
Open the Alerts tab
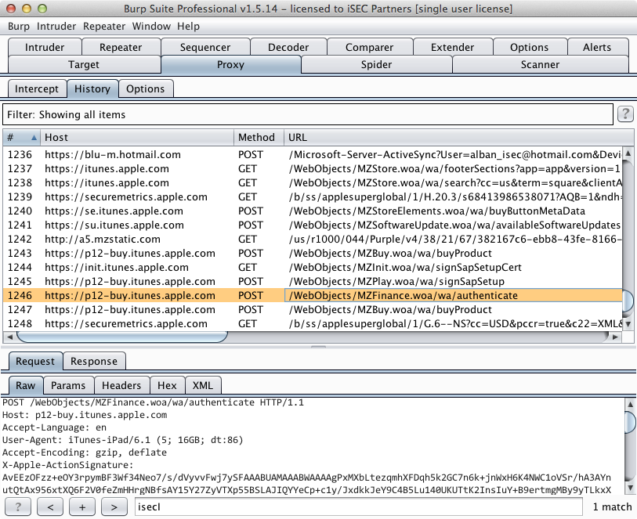(597, 47)
